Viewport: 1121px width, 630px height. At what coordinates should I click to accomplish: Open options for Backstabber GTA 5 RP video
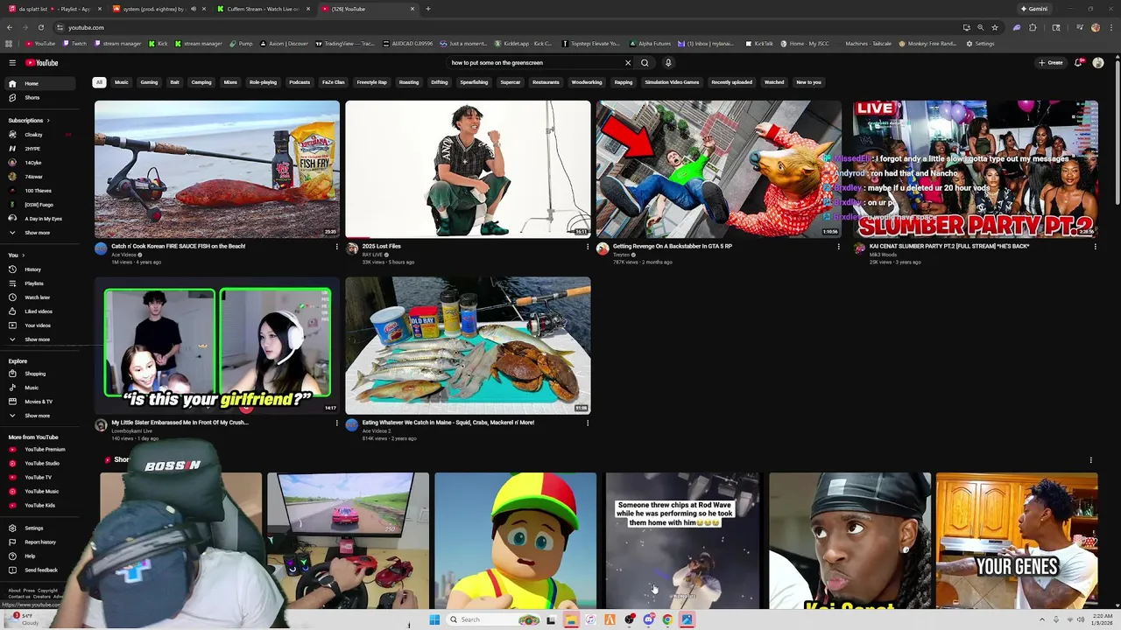[x=838, y=247]
